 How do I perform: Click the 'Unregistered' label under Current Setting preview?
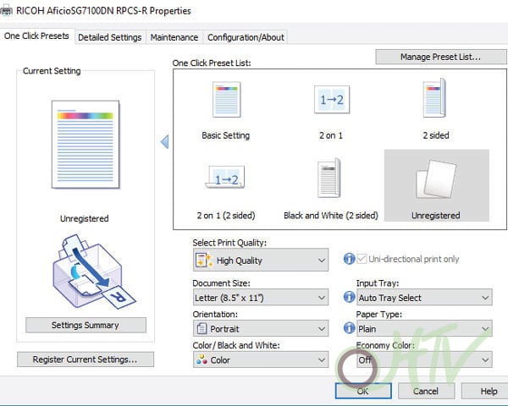pos(85,218)
